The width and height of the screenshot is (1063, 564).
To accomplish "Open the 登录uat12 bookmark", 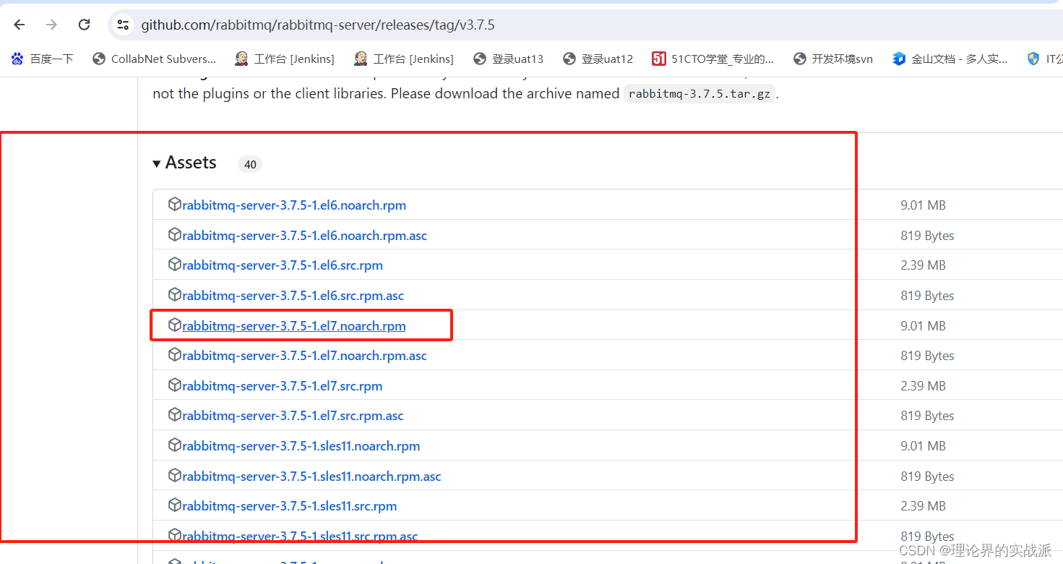I will click(x=598, y=59).
